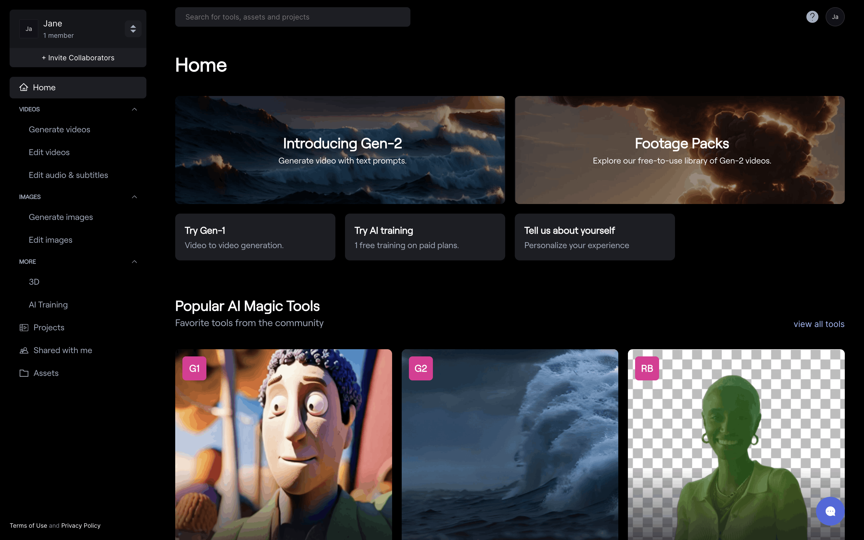Image resolution: width=864 pixels, height=540 pixels.
Task: Open Shared with me section
Action: (x=62, y=350)
